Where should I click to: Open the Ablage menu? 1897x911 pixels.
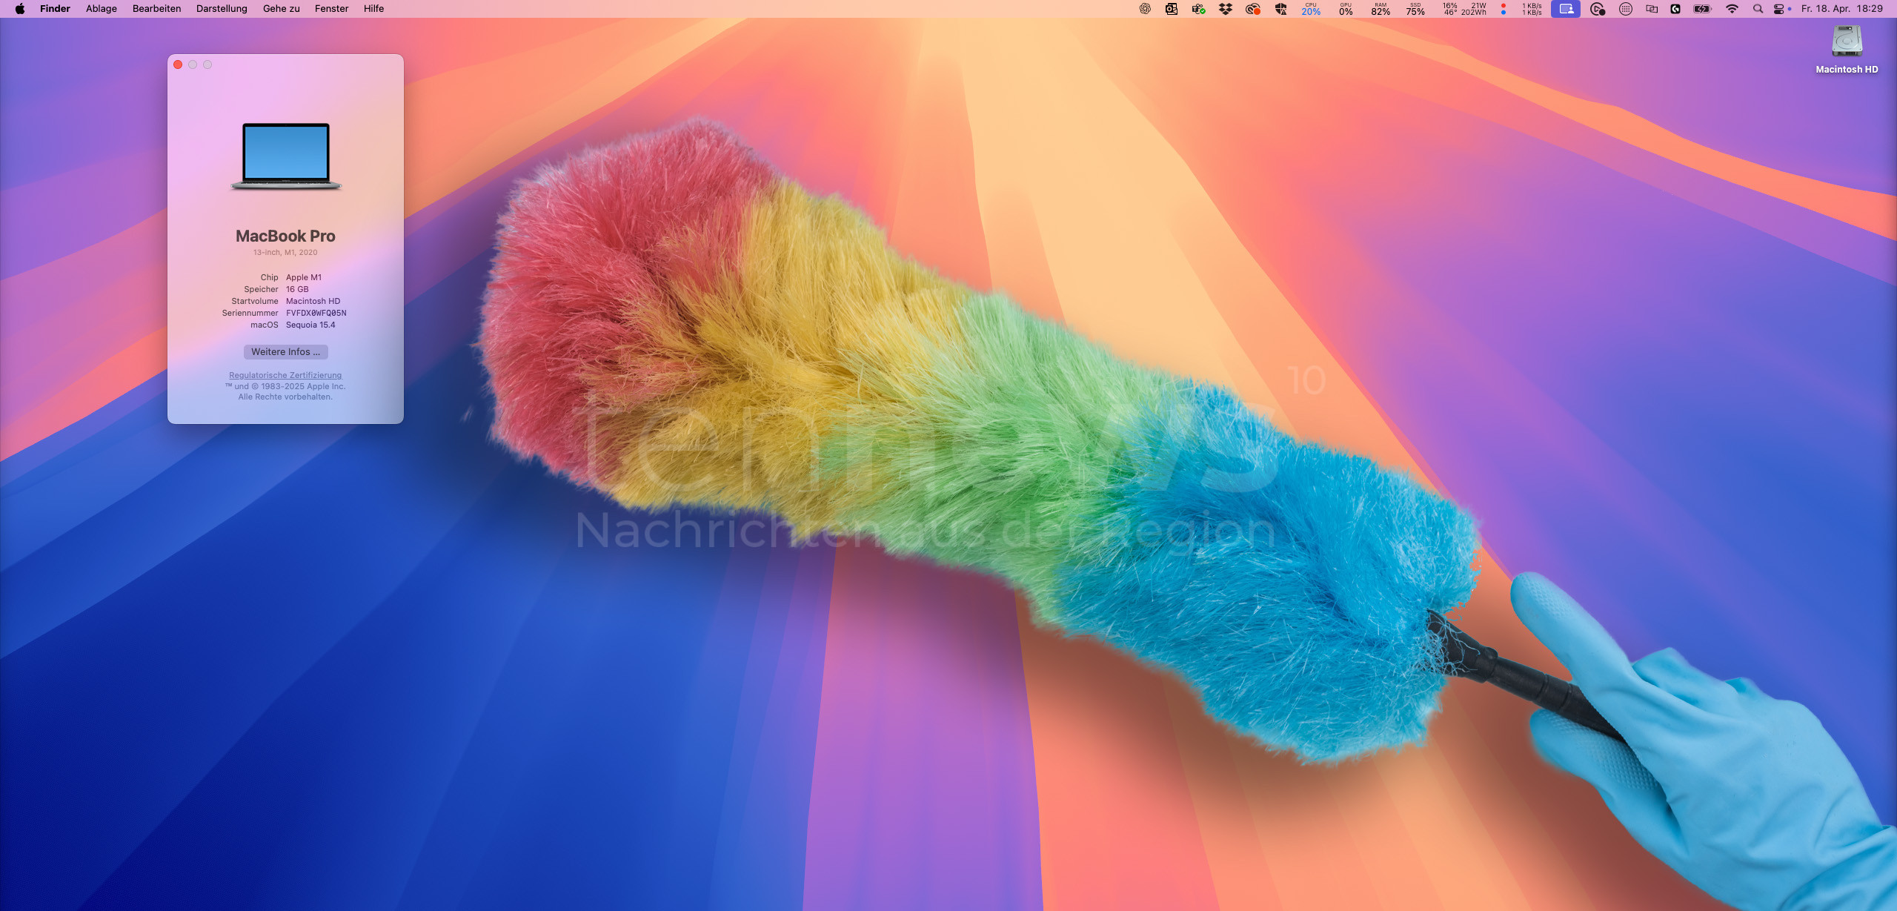(x=102, y=9)
